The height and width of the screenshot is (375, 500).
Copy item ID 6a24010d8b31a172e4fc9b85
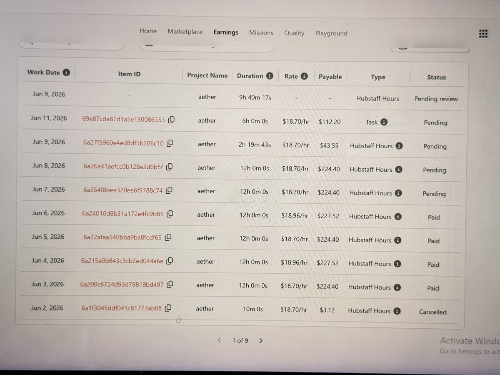coord(170,214)
